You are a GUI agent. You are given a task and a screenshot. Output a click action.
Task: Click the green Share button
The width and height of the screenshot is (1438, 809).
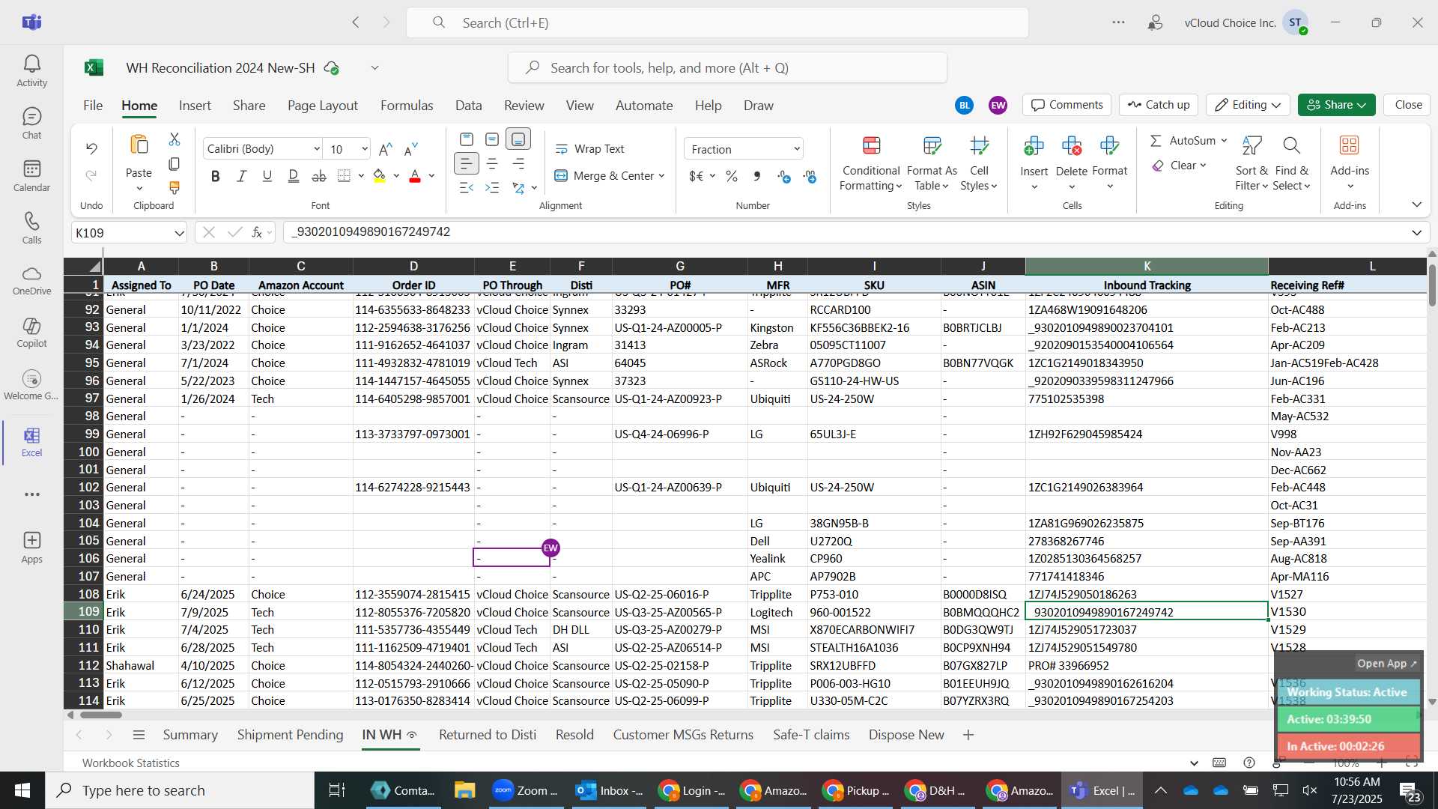click(1336, 105)
